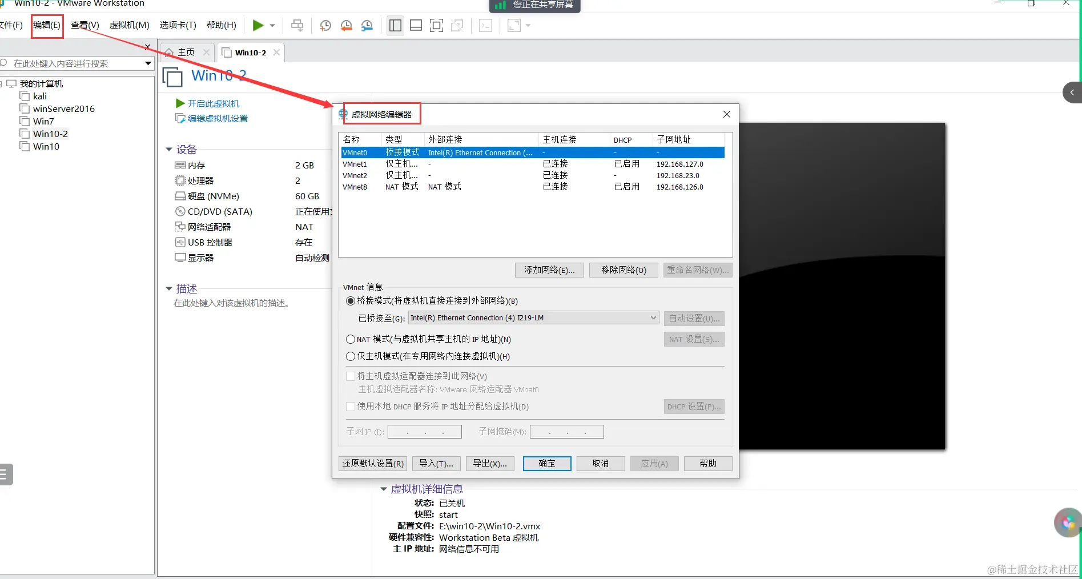Click the 移除网络(O) button
Screen dimensions: 1082x579
(x=624, y=270)
